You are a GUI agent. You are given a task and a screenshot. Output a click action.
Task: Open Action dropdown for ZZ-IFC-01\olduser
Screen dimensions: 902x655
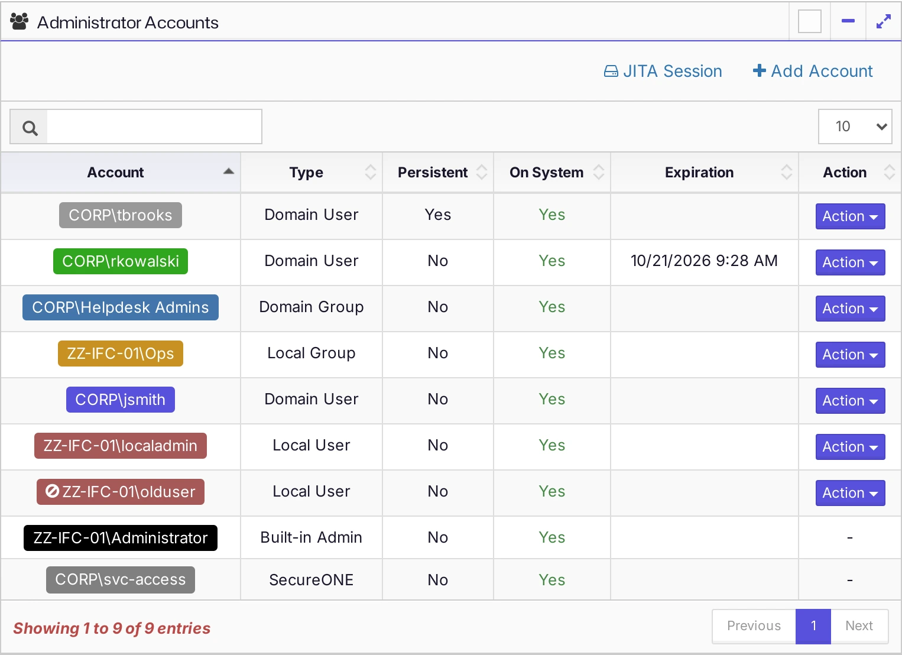pos(850,493)
